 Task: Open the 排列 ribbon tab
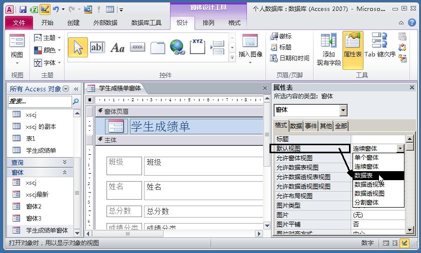click(208, 23)
